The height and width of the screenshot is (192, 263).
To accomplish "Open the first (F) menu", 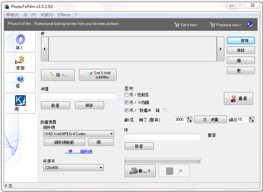I will (x=12, y=15).
